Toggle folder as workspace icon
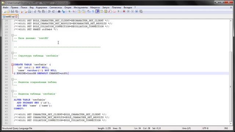The width and height of the screenshot is (235, 132). 114,11
